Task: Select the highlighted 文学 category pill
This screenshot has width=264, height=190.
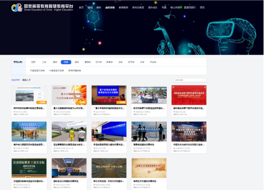Action: (x=66, y=62)
